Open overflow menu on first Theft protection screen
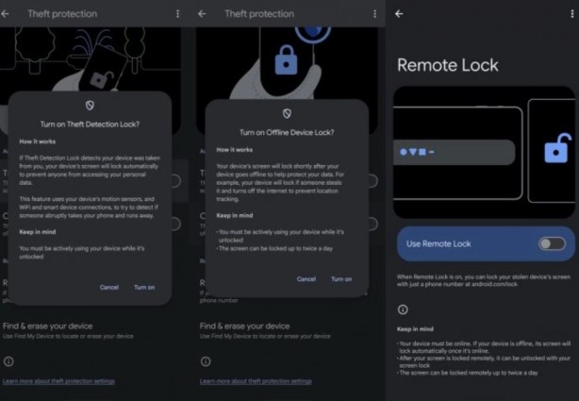This screenshot has width=579, height=401. point(177,14)
